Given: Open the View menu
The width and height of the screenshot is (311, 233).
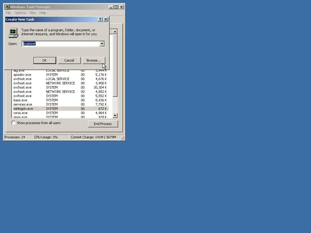Looking at the screenshot, I should click(x=32, y=13).
